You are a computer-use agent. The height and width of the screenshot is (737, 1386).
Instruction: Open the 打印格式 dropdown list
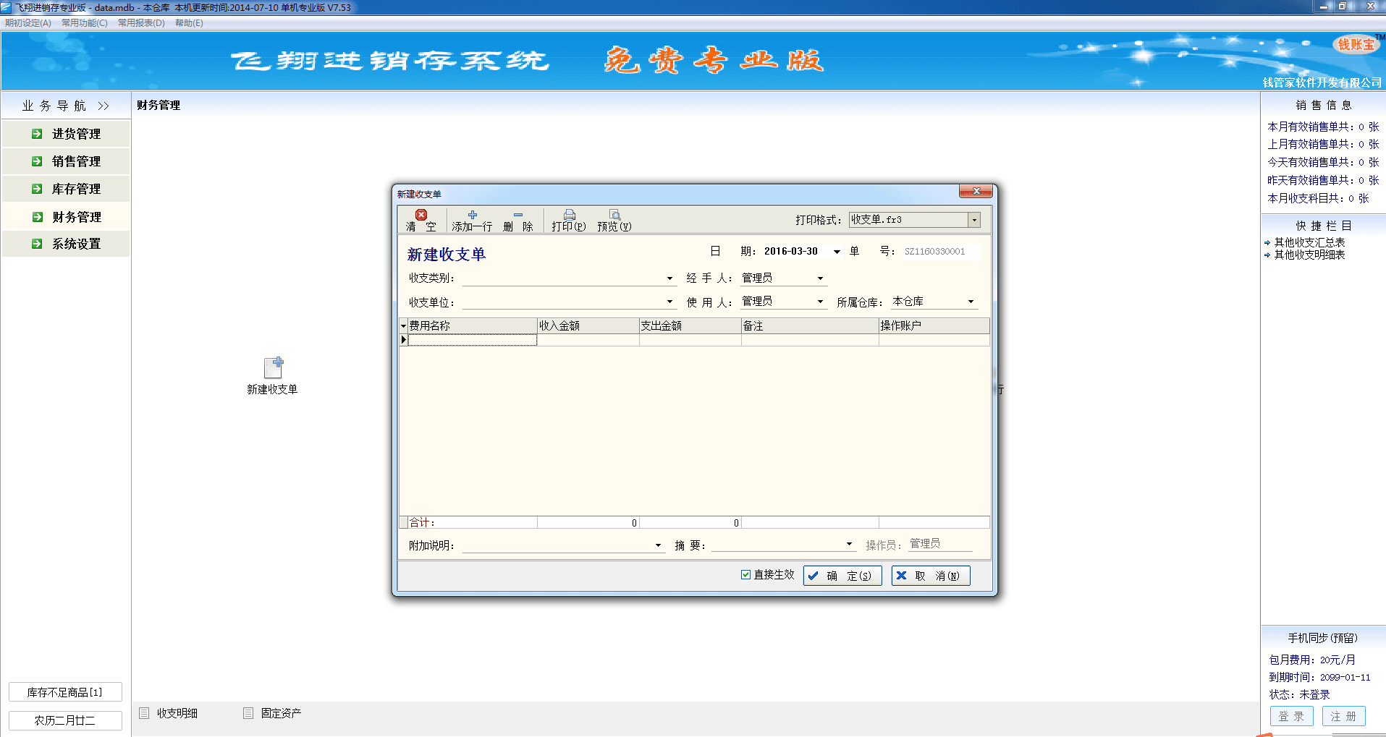(974, 220)
